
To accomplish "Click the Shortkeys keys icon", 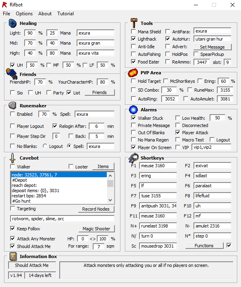I will tap(133, 158).
